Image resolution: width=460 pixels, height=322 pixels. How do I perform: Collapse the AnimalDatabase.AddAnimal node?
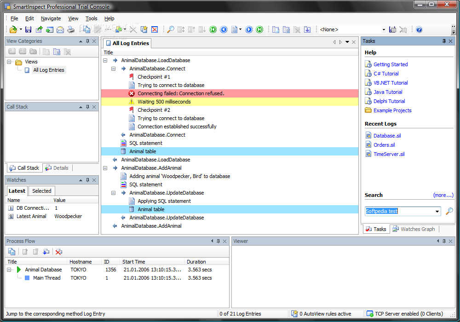pos(105,168)
